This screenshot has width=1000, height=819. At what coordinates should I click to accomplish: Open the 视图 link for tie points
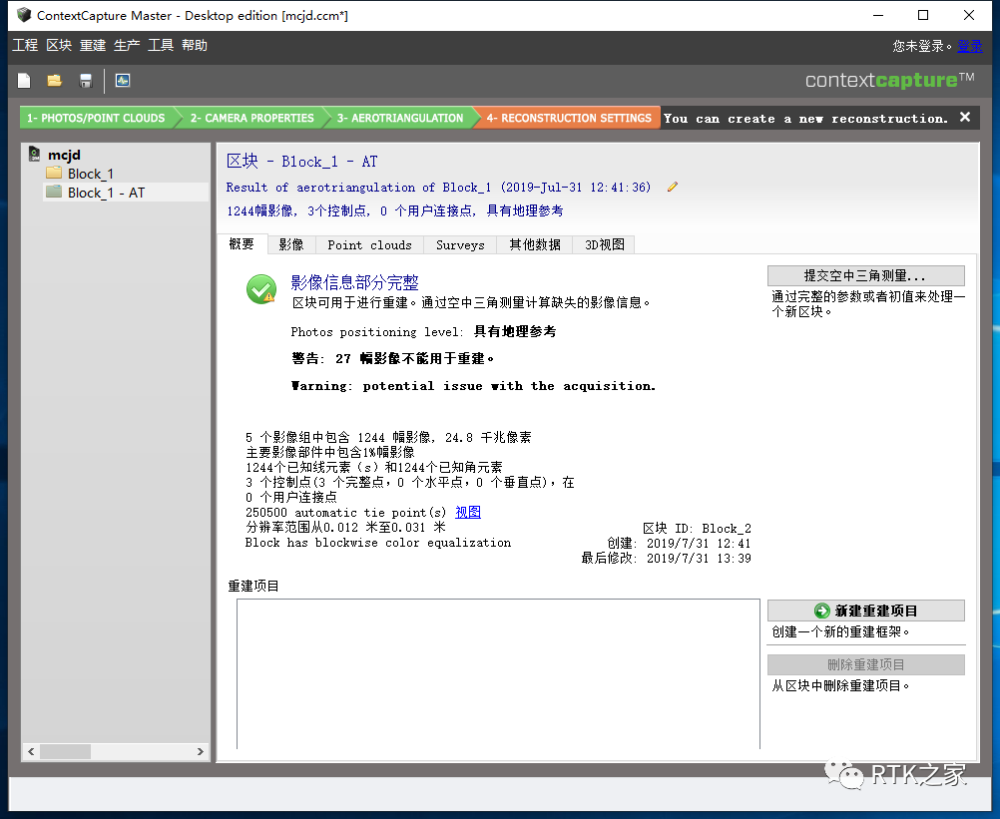pos(468,512)
